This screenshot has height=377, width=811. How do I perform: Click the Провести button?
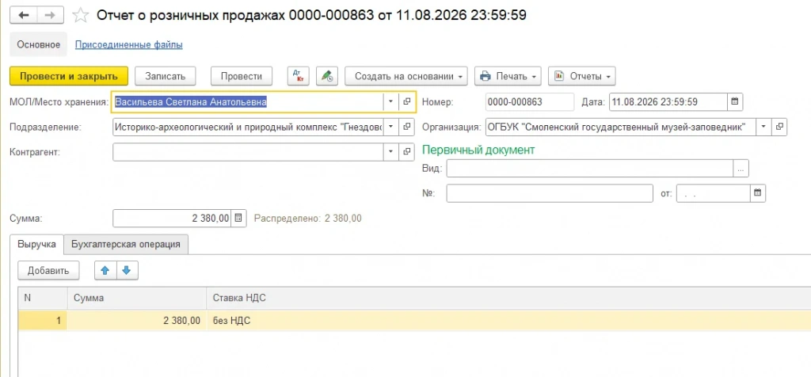pyautogui.click(x=242, y=76)
